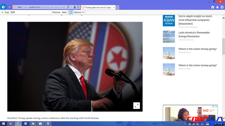This screenshot has width=225, height=126.
Task: Open 'Latin America's Renewable Energy Revolution' link
Action: pyautogui.click(x=194, y=35)
